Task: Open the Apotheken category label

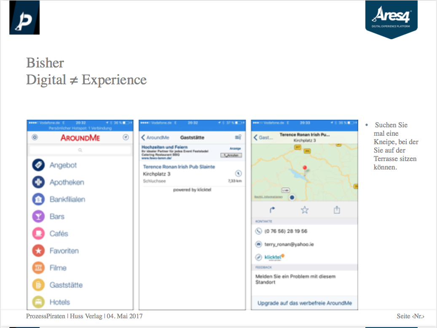Action: tap(67, 182)
